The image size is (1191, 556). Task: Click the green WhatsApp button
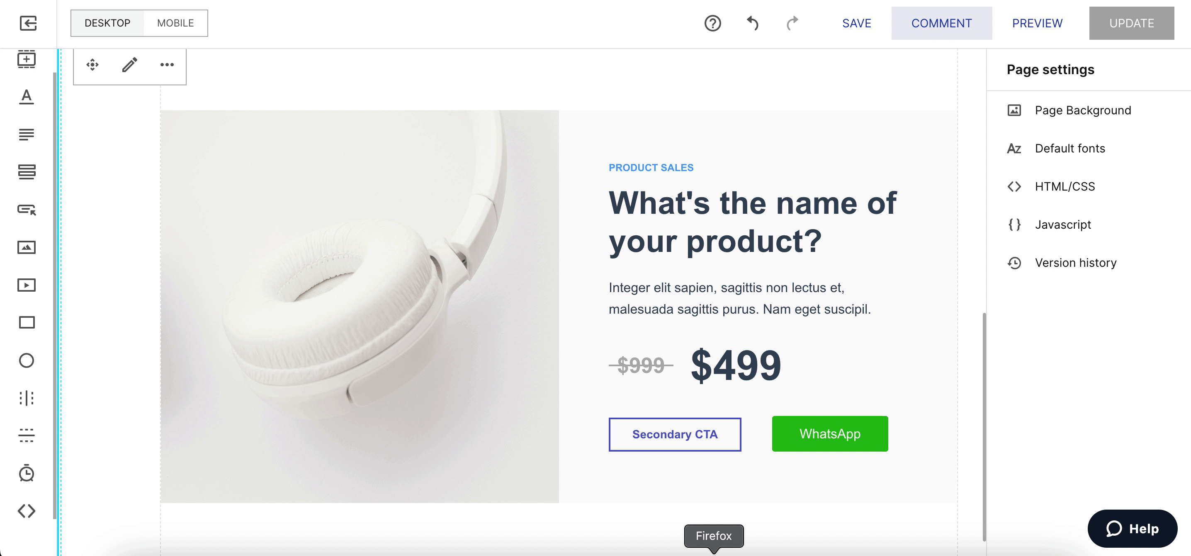click(829, 434)
